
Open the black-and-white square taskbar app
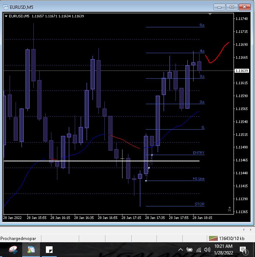49,250
